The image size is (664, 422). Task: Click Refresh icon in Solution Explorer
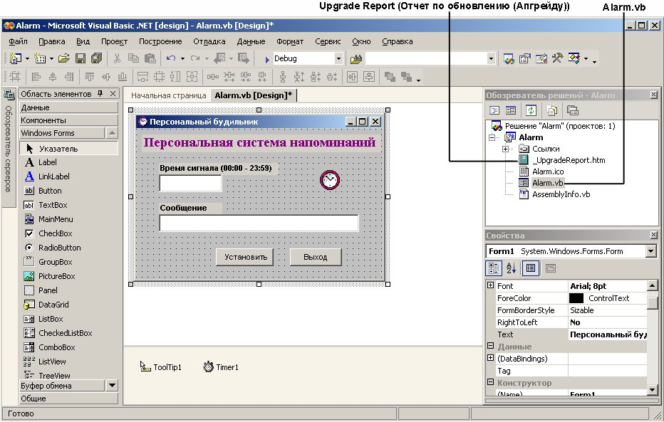531,110
